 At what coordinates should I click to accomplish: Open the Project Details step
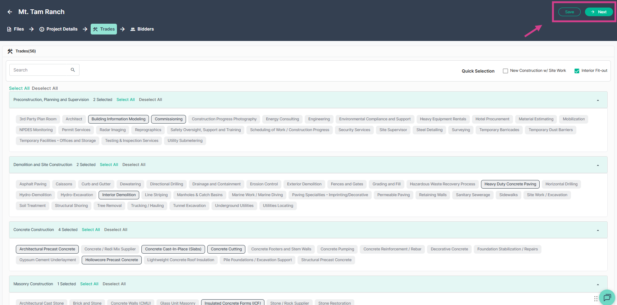click(x=58, y=29)
